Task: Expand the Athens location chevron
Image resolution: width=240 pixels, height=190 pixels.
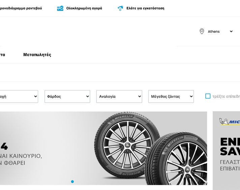Action: tap(231, 31)
